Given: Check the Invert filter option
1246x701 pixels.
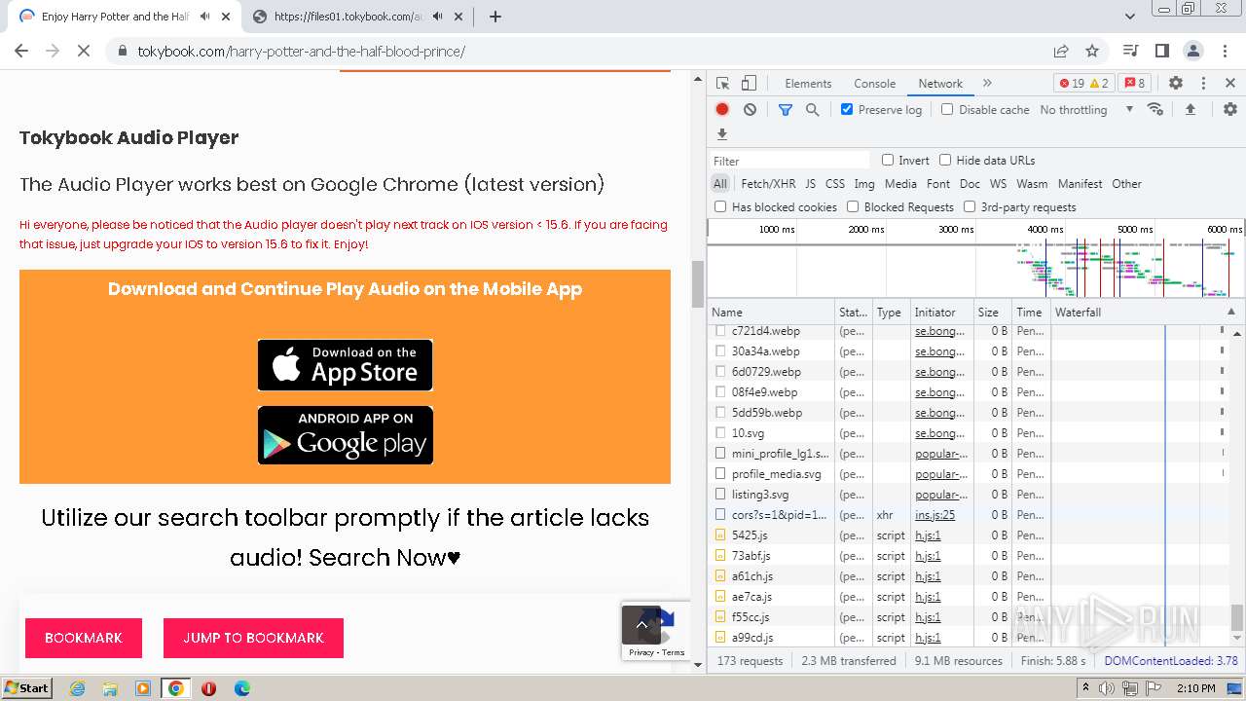Looking at the screenshot, I should tap(888, 160).
